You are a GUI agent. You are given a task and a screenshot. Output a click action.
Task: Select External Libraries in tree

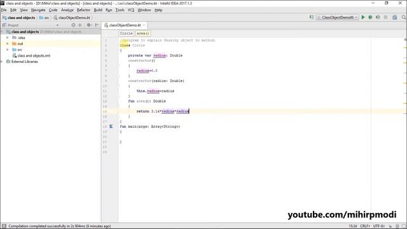25,62
